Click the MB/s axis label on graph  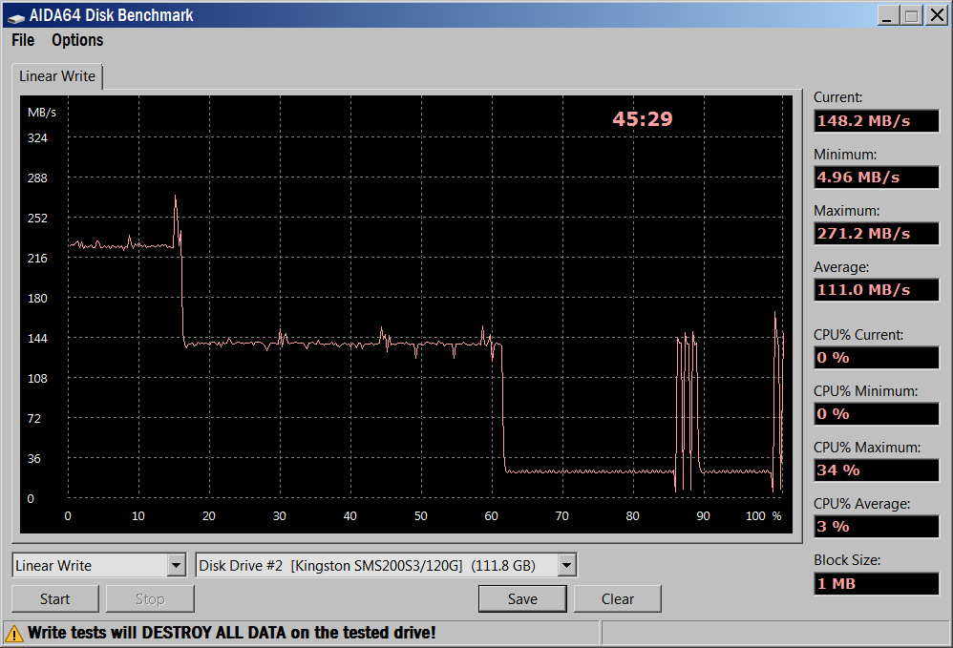(42, 113)
